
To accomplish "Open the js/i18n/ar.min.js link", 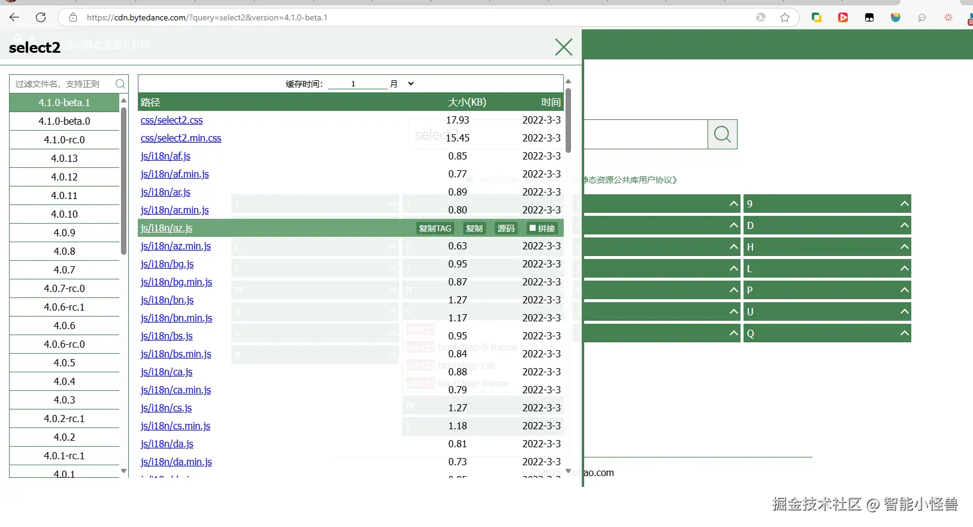I will (175, 210).
